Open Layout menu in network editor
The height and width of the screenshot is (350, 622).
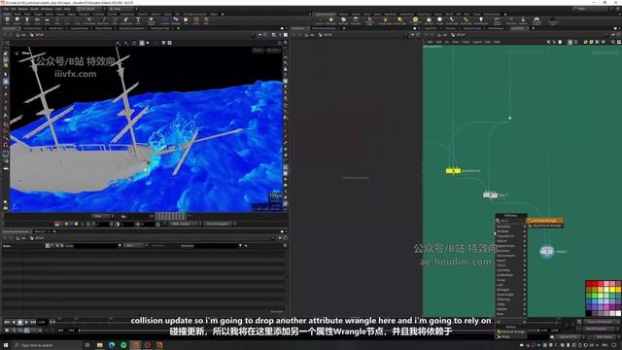(x=477, y=42)
